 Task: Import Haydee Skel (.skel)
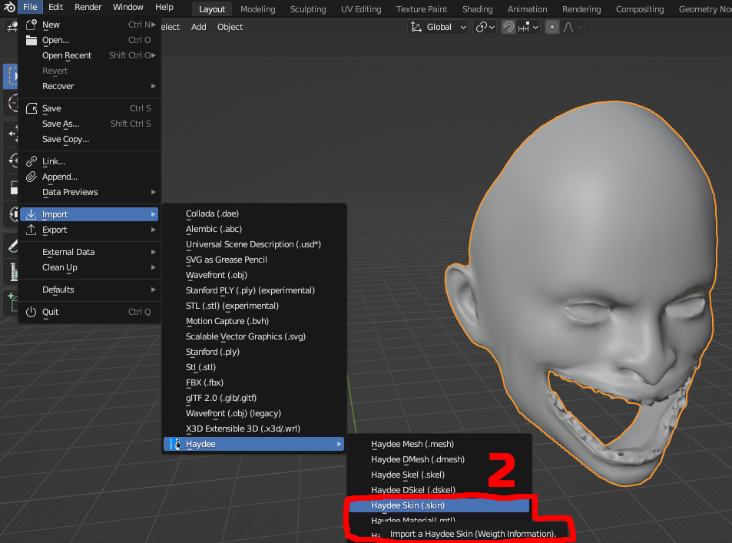[x=439, y=475]
